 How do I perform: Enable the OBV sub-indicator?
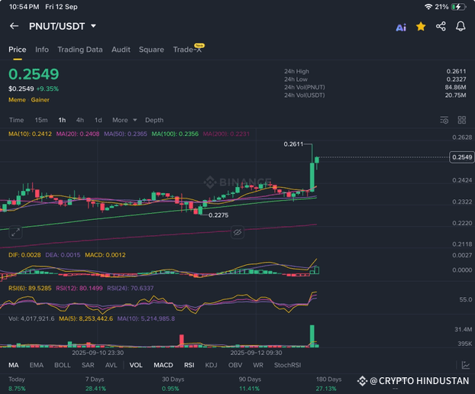point(235,365)
